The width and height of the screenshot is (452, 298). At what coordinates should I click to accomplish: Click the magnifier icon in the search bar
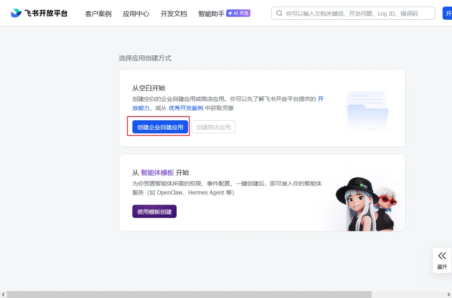pyautogui.click(x=279, y=13)
